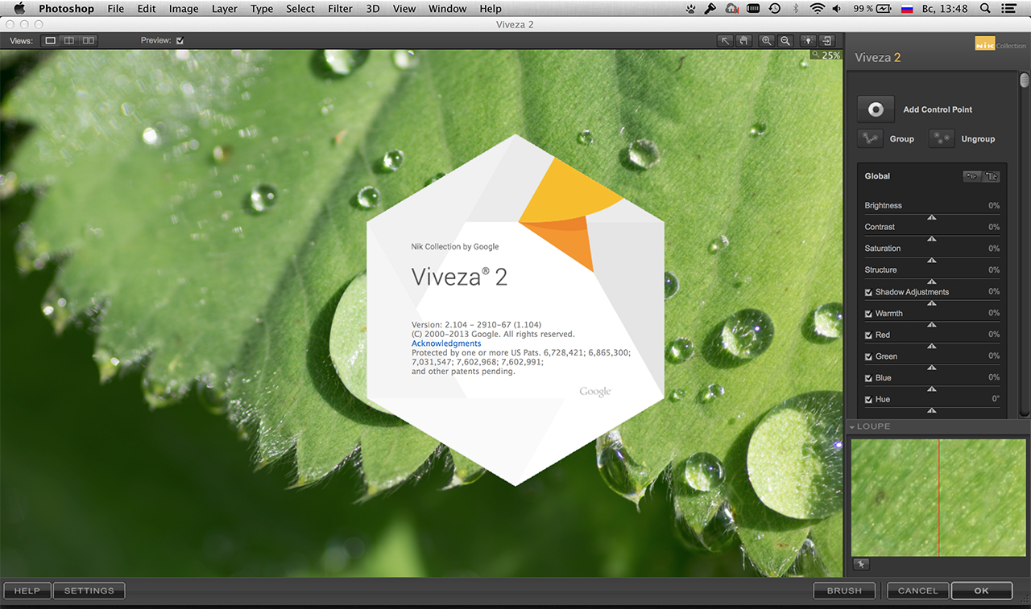This screenshot has width=1031, height=609.
Task: Open the 3D menu
Action: (372, 9)
